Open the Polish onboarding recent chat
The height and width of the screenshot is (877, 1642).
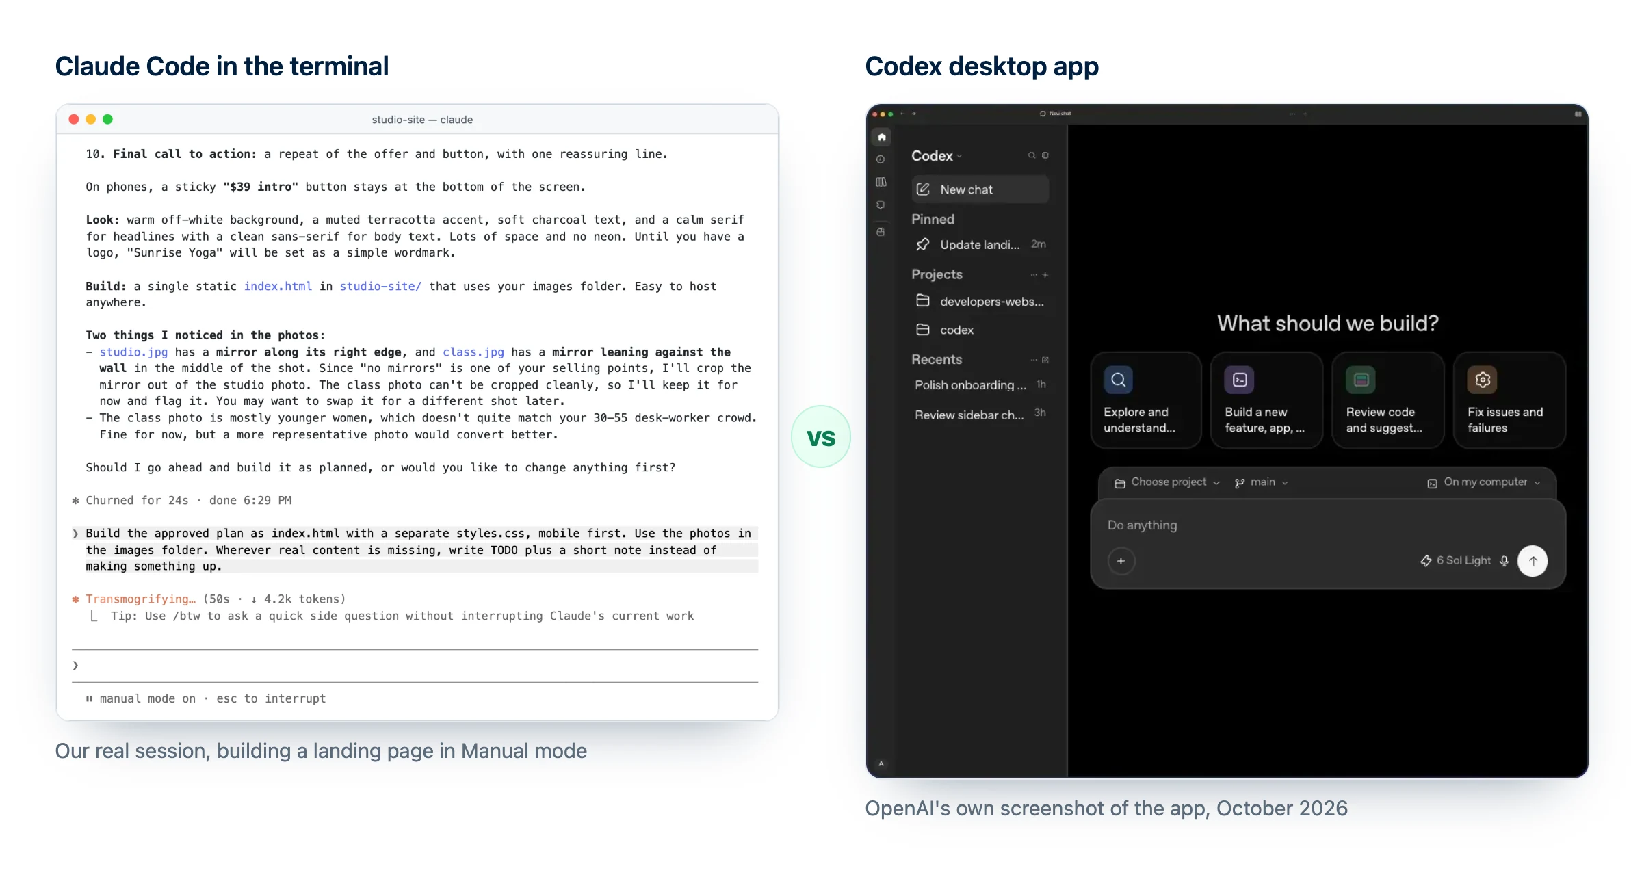980,385
